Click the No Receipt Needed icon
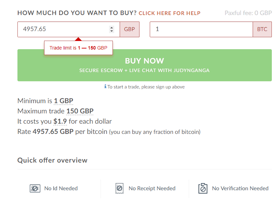Image resolution: width=279 pixels, height=208 pixels. click(x=119, y=189)
